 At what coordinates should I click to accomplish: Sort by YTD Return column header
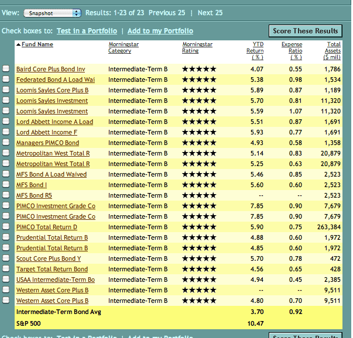[x=255, y=51]
